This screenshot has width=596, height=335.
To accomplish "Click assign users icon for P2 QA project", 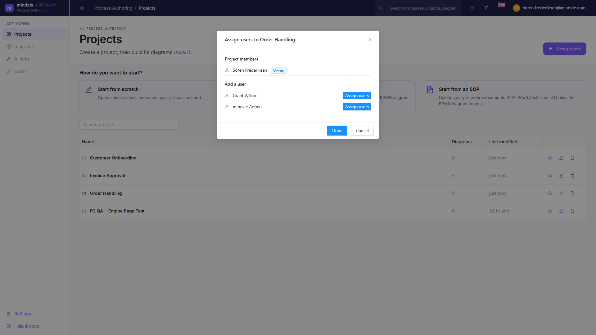I will pos(550,211).
